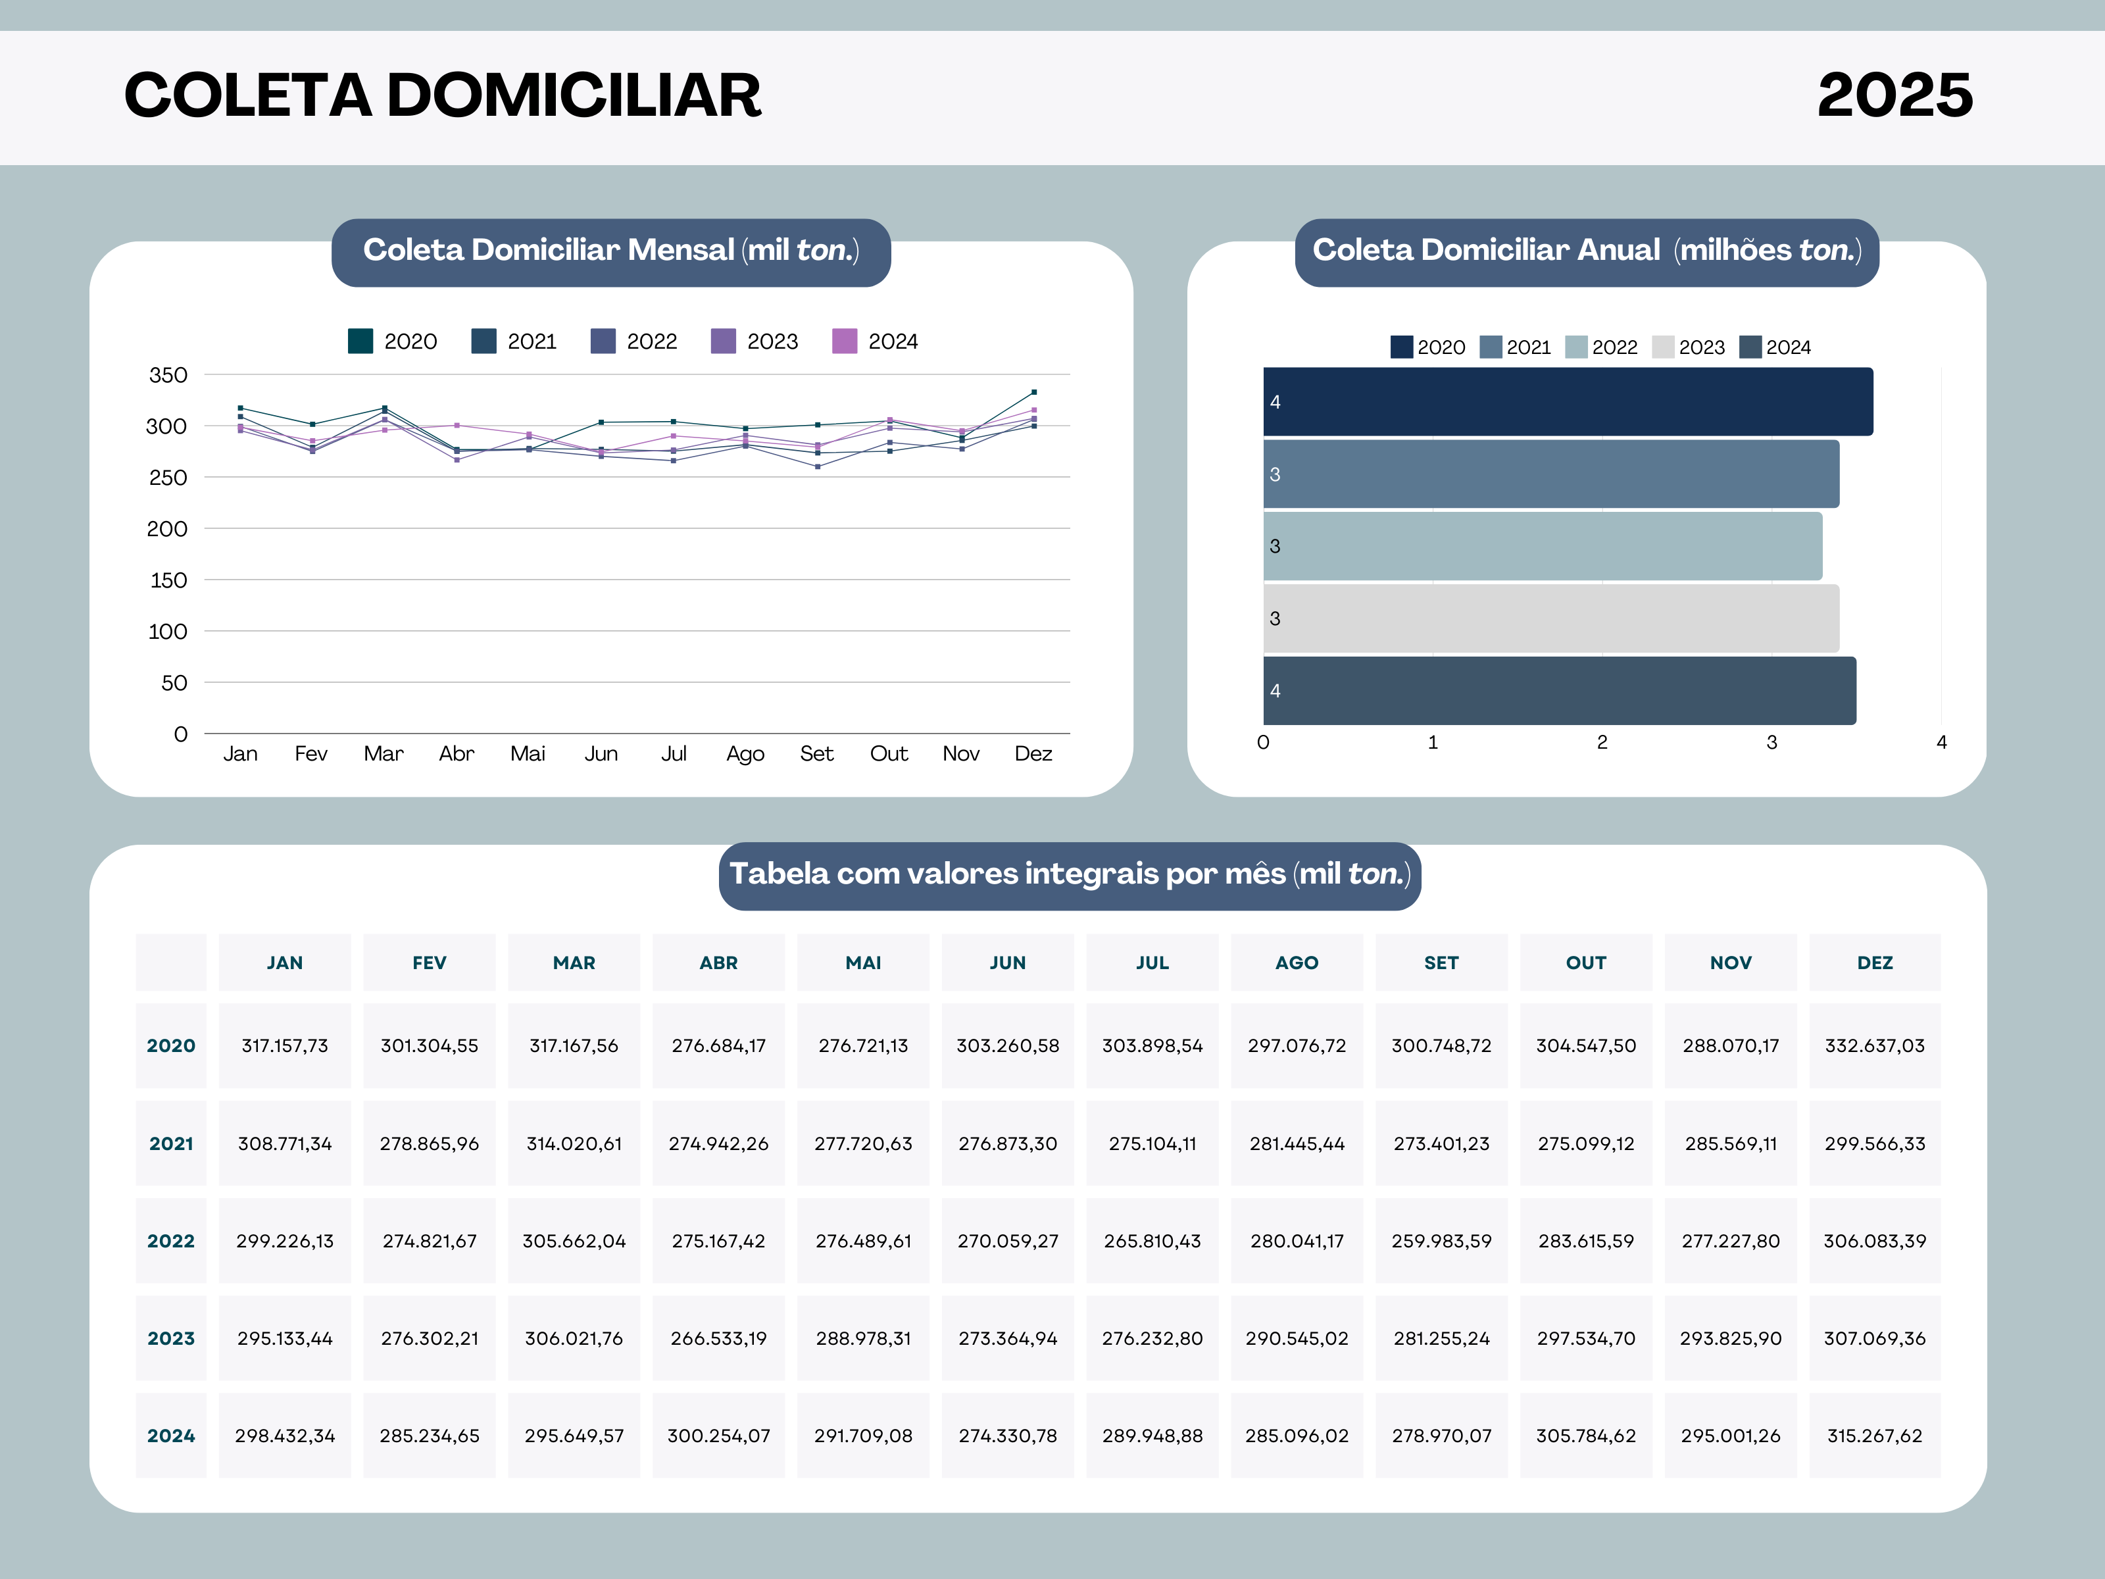Viewport: 2105px width, 1579px height.
Task: Click the Dez data point of 2020 line
Action: [1033, 392]
